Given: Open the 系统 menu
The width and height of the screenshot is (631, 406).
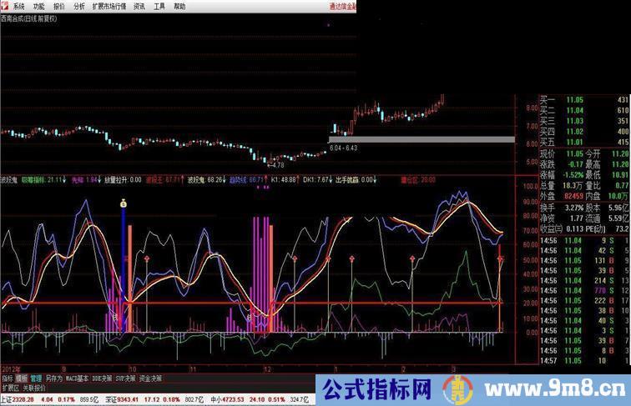Looking at the screenshot, I should [19, 5].
